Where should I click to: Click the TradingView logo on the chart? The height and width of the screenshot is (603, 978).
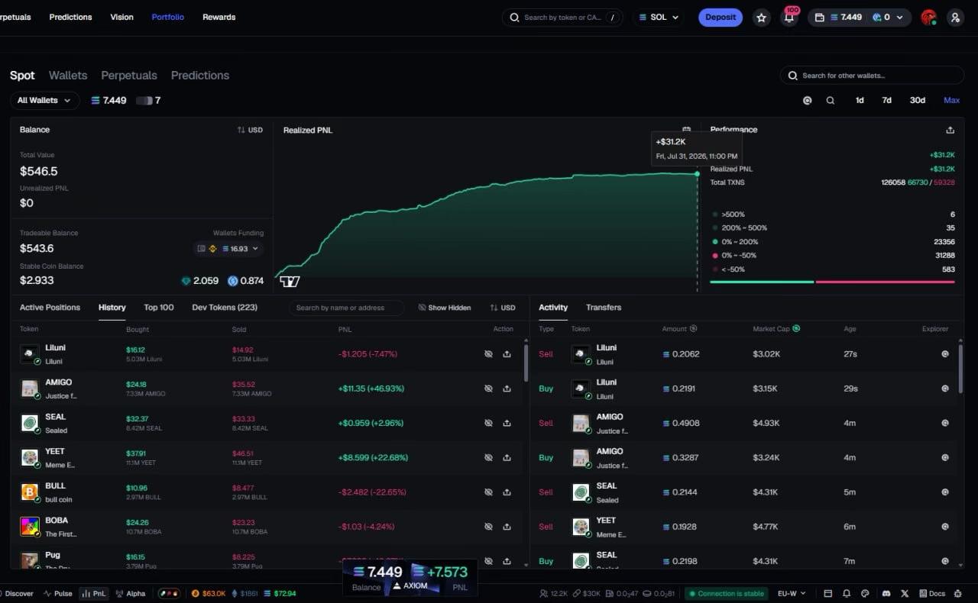pyautogui.click(x=290, y=282)
